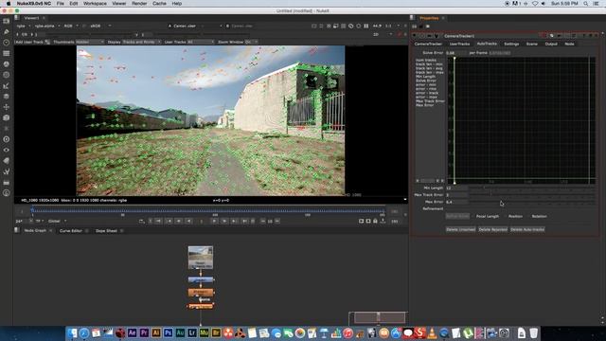
Task: Open the sRGB colorspace dropdown
Action: (100, 26)
